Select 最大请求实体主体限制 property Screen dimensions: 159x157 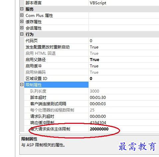(x=56, y=129)
